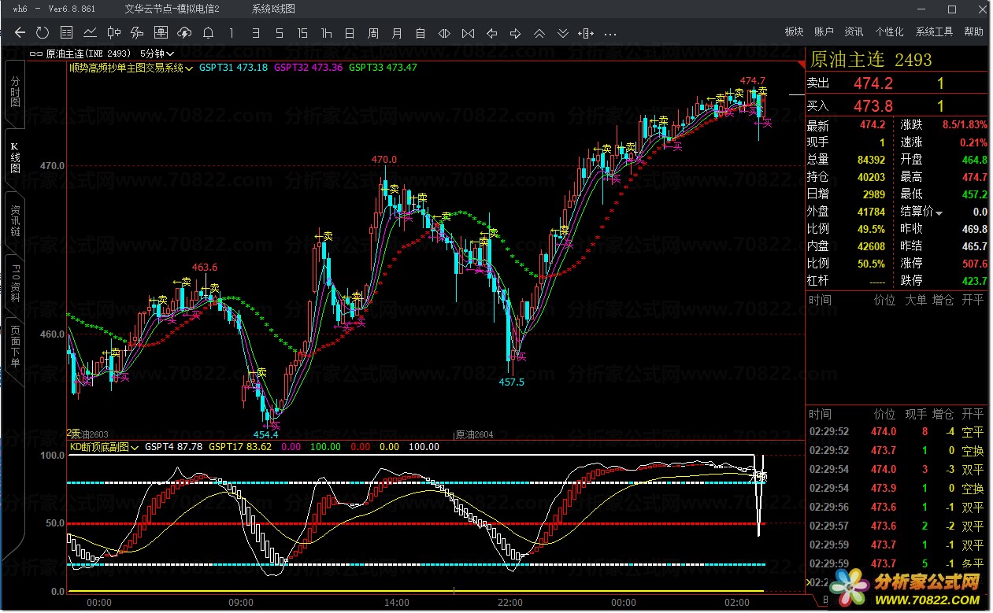This screenshot has height=613, width=993.
Task: Click the 页面下单 side tab
Action: 15,346
